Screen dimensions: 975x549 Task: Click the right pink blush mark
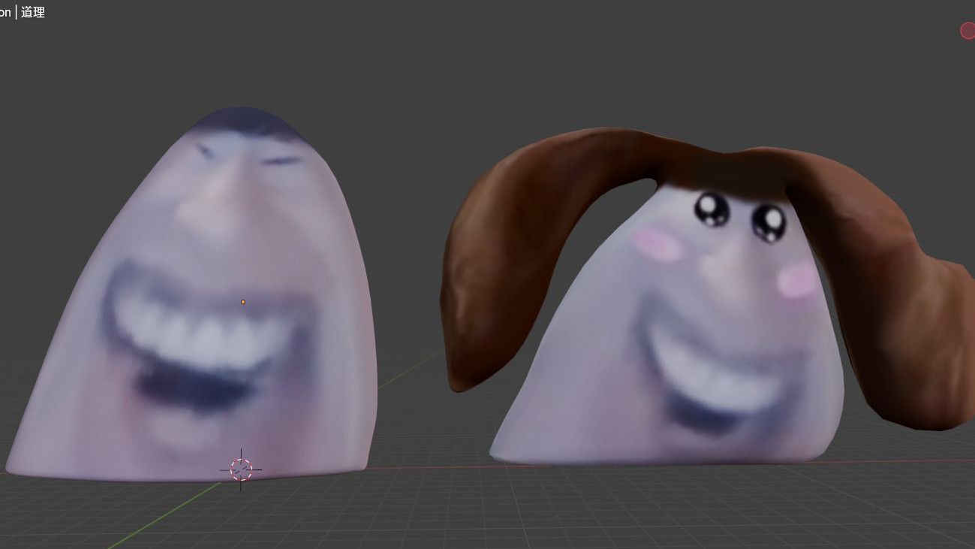796,281
